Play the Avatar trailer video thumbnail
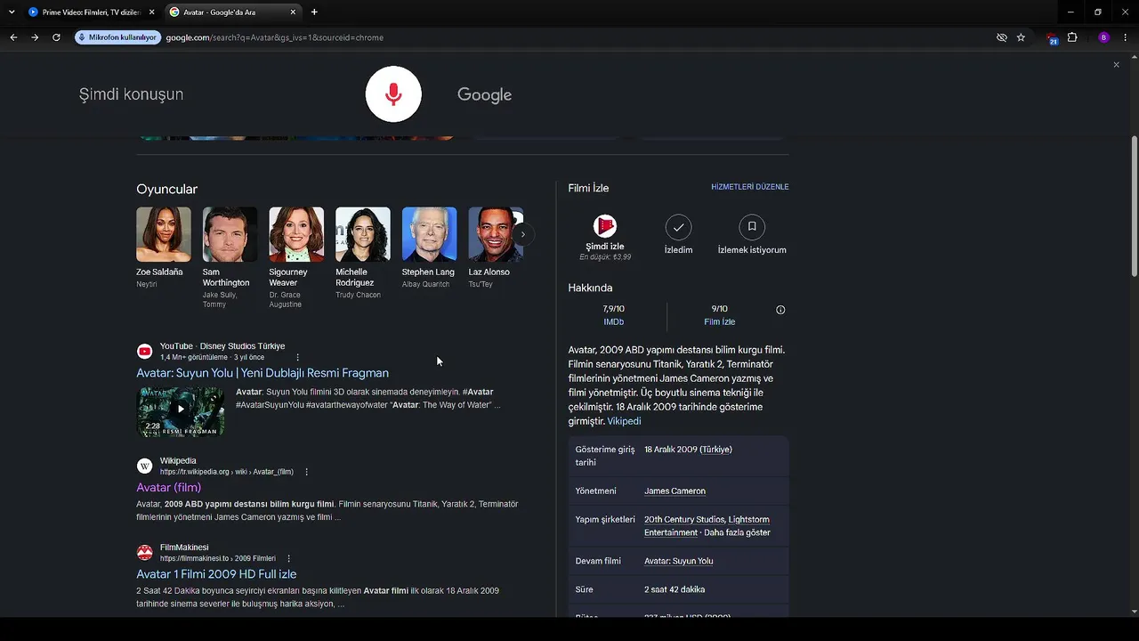 (x=181, y=411)
